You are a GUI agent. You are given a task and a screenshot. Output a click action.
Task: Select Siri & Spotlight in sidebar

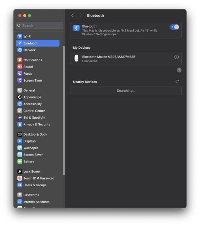(x=34, y=117)
